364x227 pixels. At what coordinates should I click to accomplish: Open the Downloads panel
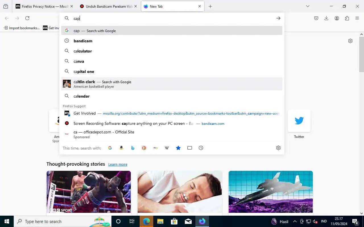pos(326,18)
